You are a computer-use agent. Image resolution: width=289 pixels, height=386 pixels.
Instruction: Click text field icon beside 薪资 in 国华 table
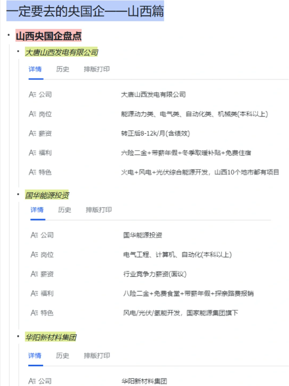tap(34, 274)
